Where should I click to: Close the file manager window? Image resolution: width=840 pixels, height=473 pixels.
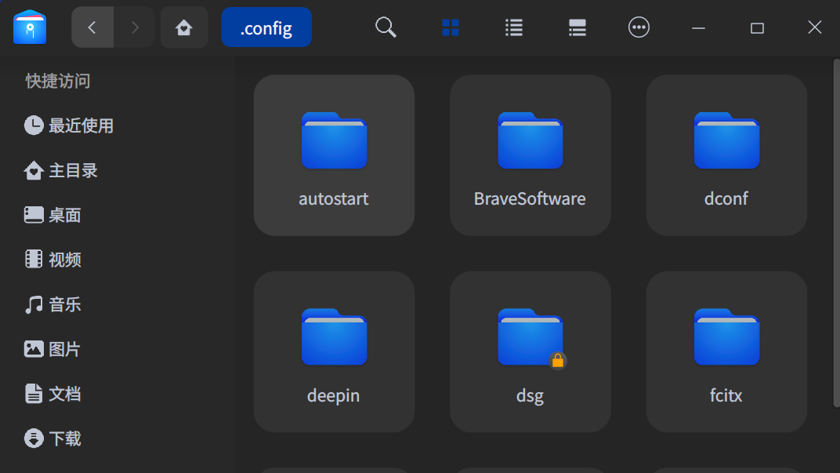(x=815, y=27)
